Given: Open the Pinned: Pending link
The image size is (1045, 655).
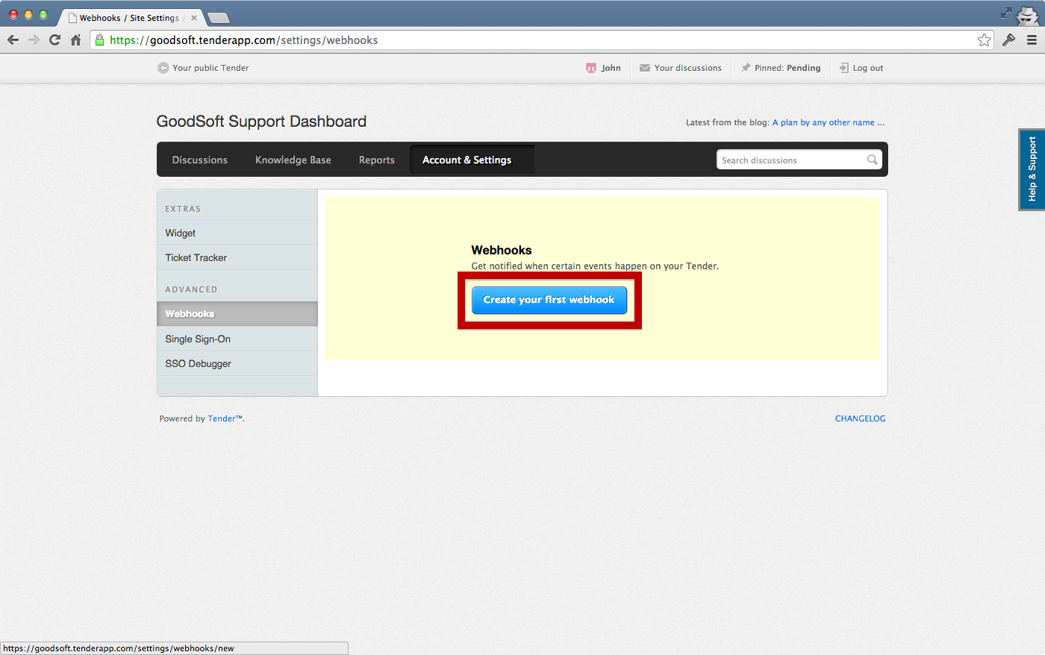Looking at the screenshot, I should pyautogui.click(x=787, y=68).
